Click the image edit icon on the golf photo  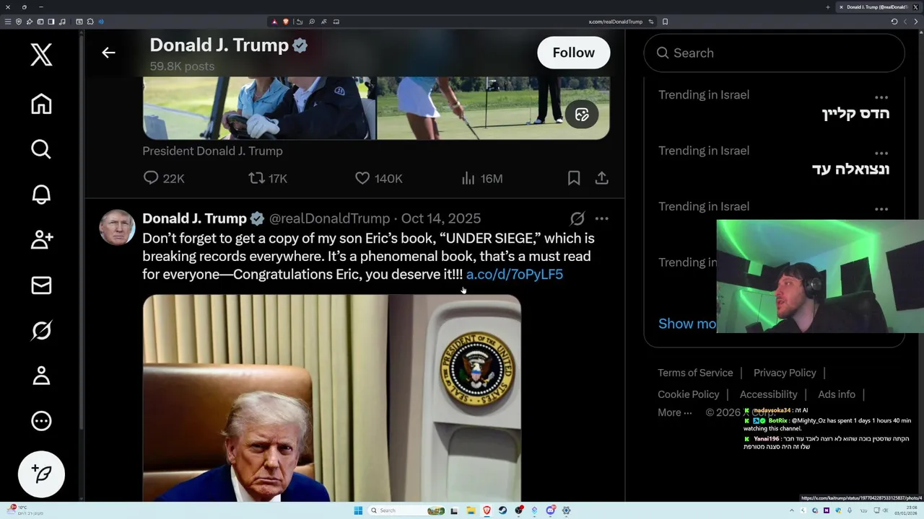582,115
